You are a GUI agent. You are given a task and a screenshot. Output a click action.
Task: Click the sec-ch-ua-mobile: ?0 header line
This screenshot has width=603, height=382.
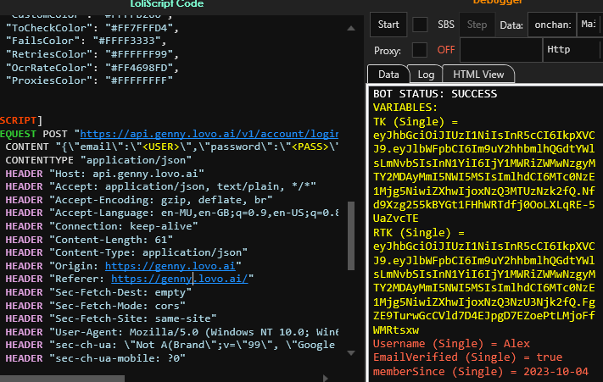(x=95, y=358)
